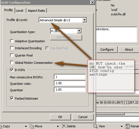Screen dimensions: 139x129
Task: Toggle Global Motion Compensation checkbox
Action: click(x=12, y=62)
